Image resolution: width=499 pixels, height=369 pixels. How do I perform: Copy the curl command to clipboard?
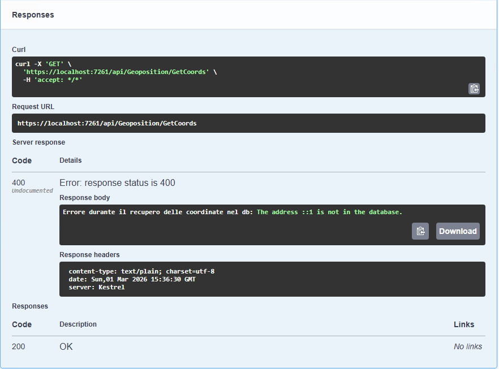[474, 89]
